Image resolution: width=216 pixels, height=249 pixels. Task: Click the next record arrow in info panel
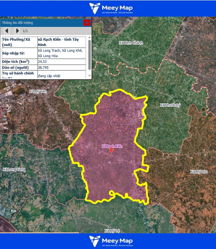[x=17, y=31]
